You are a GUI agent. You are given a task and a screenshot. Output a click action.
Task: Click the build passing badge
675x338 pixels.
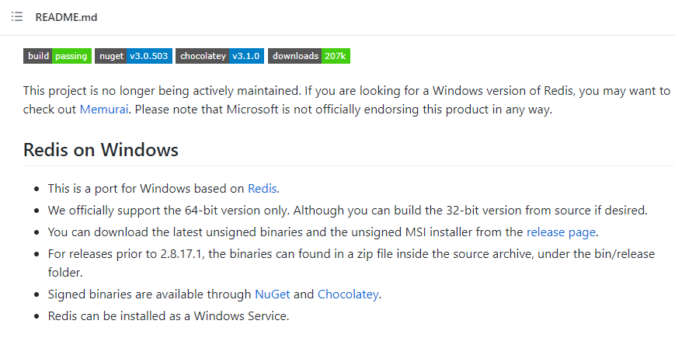(x=57, y=56)
